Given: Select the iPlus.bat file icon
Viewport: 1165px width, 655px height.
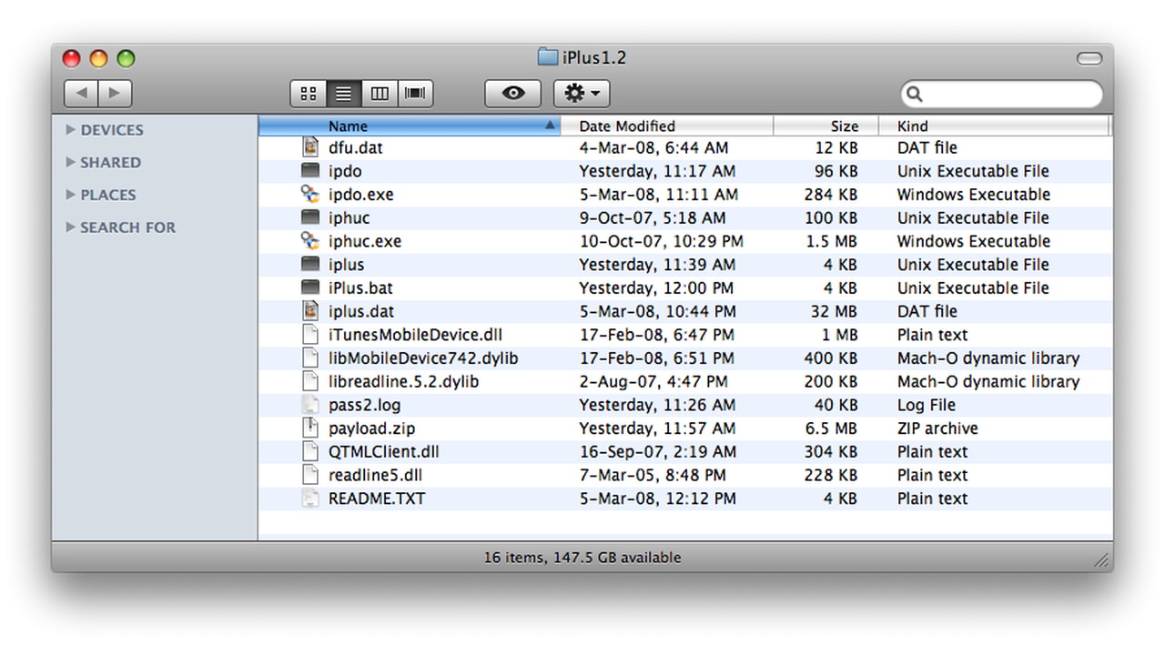Looking at the screenshot, I should click(311, 287).
